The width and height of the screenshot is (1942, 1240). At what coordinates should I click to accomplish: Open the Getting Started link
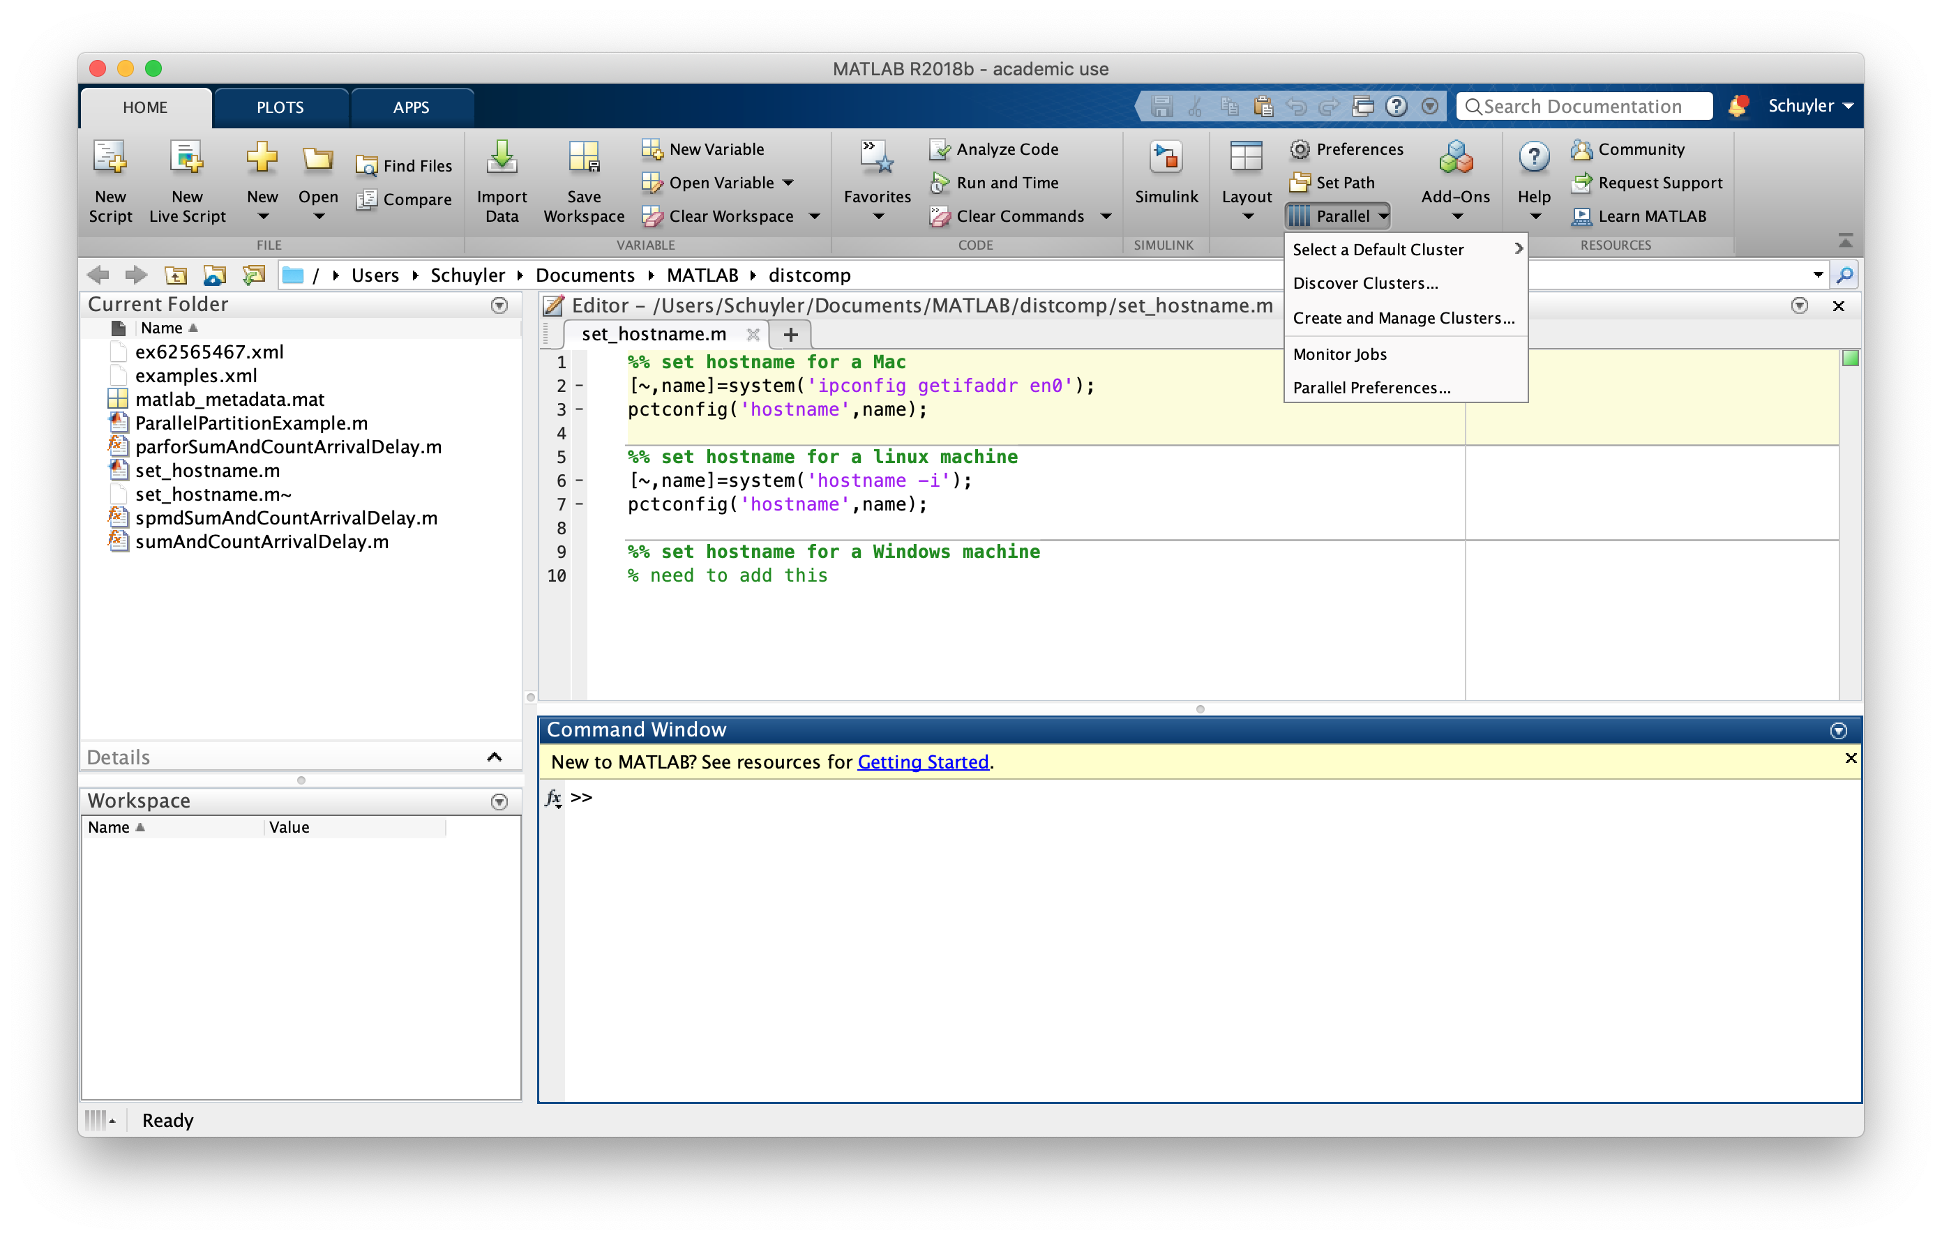(x=923, y=762)
